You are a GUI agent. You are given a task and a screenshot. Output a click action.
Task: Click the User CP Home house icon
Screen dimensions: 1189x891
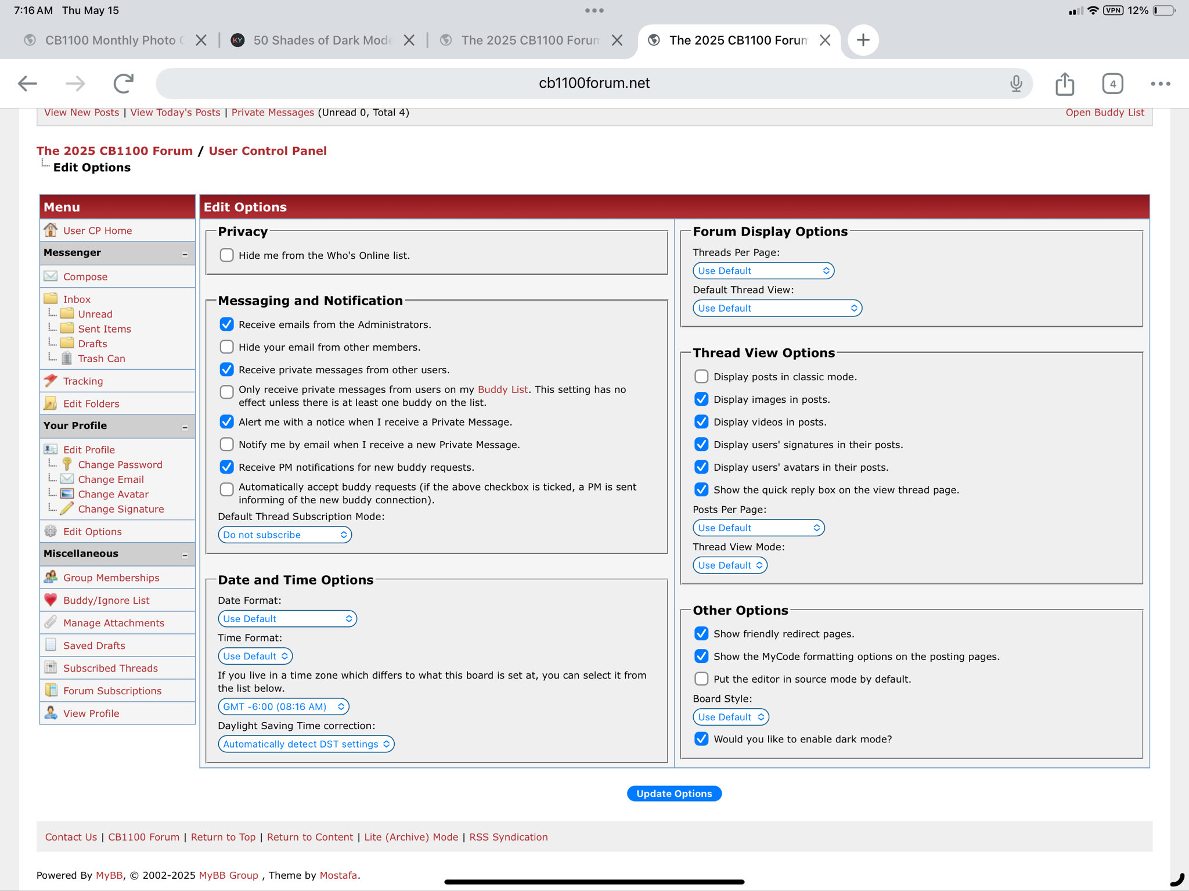coord(51,230)
